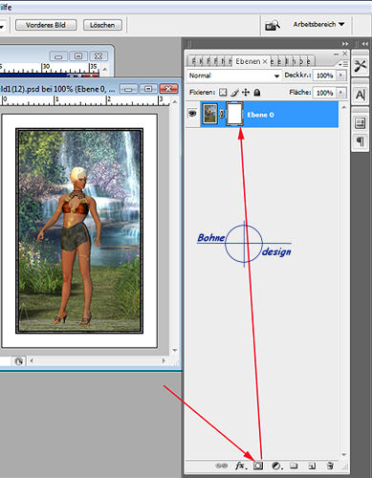372x478 pixels.
Task: Create a new layer group folder
Action: tap(294, 466)
